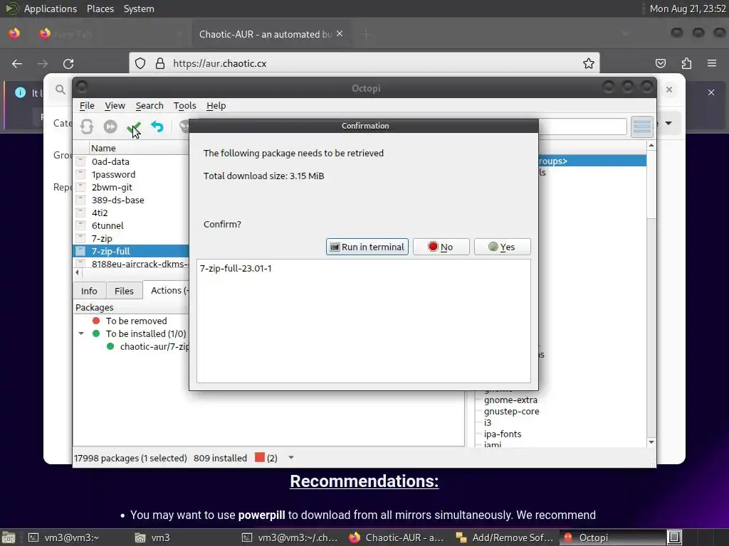This screenshot has height=546, width=729.
Task: Select gnustep-core group in the list
Action: coord(511,412)
